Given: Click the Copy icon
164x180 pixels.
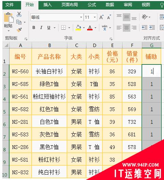Looking at the screenshot, I should tap(19, 22).
